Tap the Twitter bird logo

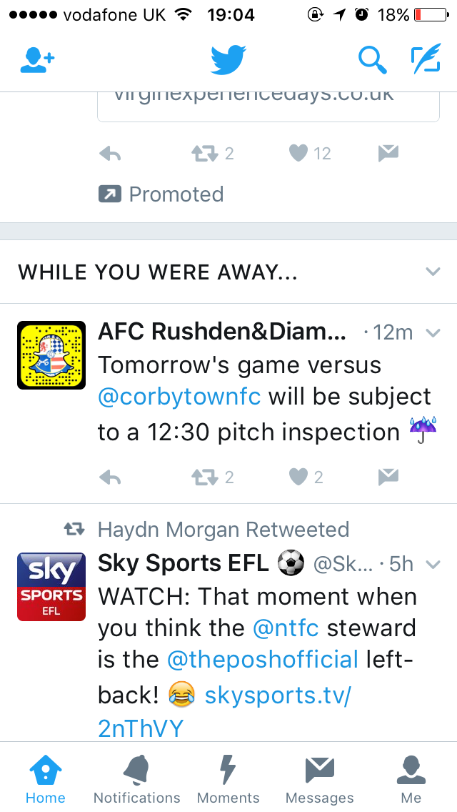(228, 61)
